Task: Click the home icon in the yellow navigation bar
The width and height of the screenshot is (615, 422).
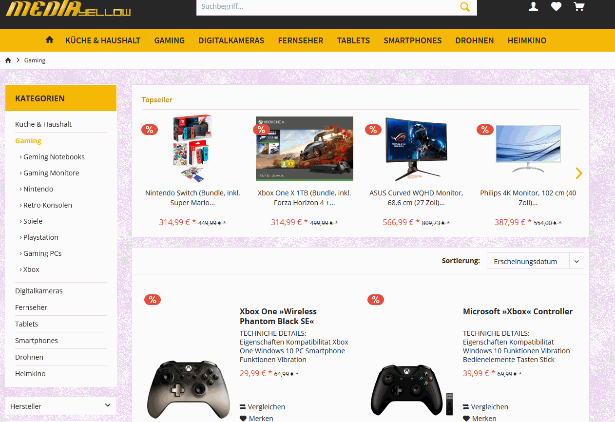Action: [49, 40]
